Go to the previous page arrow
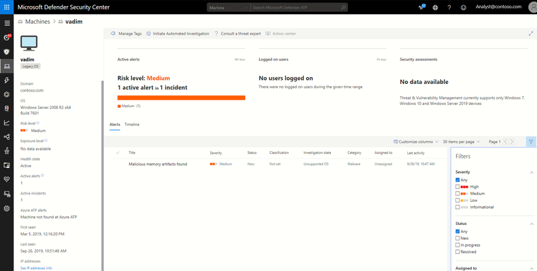 (506, 142)
